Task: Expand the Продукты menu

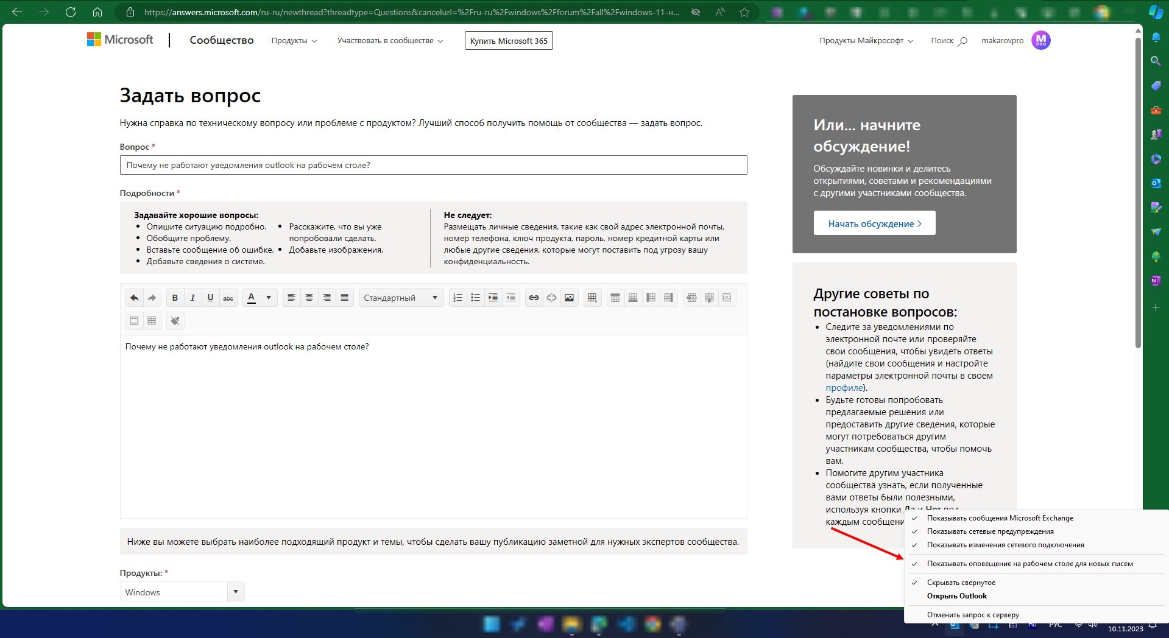Action: coord(294,41)
